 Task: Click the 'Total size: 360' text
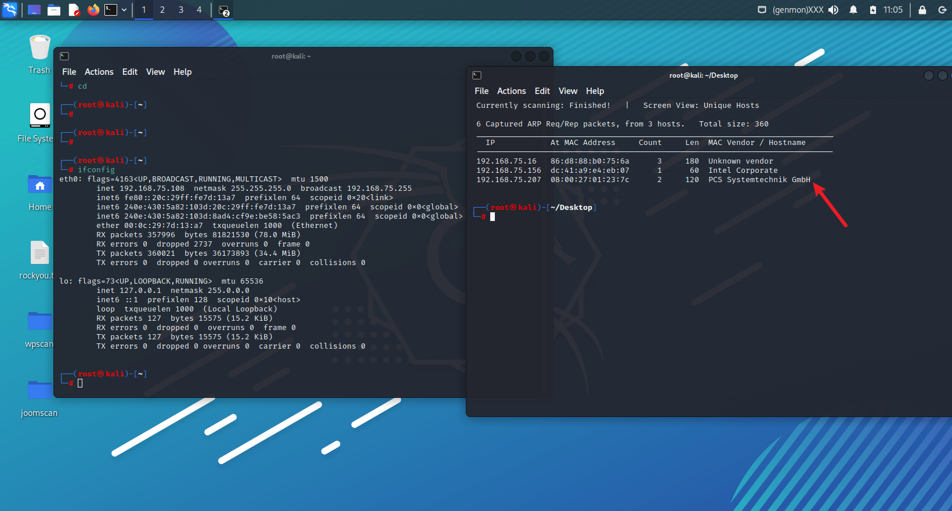coord(734,124)
